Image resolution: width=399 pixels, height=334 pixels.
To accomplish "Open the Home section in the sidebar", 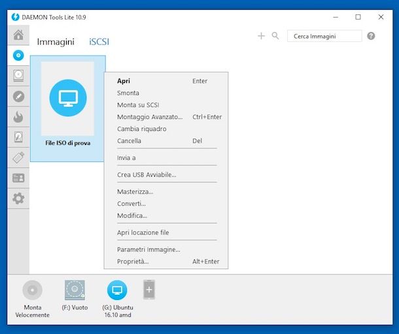I will tap(18, 35).
